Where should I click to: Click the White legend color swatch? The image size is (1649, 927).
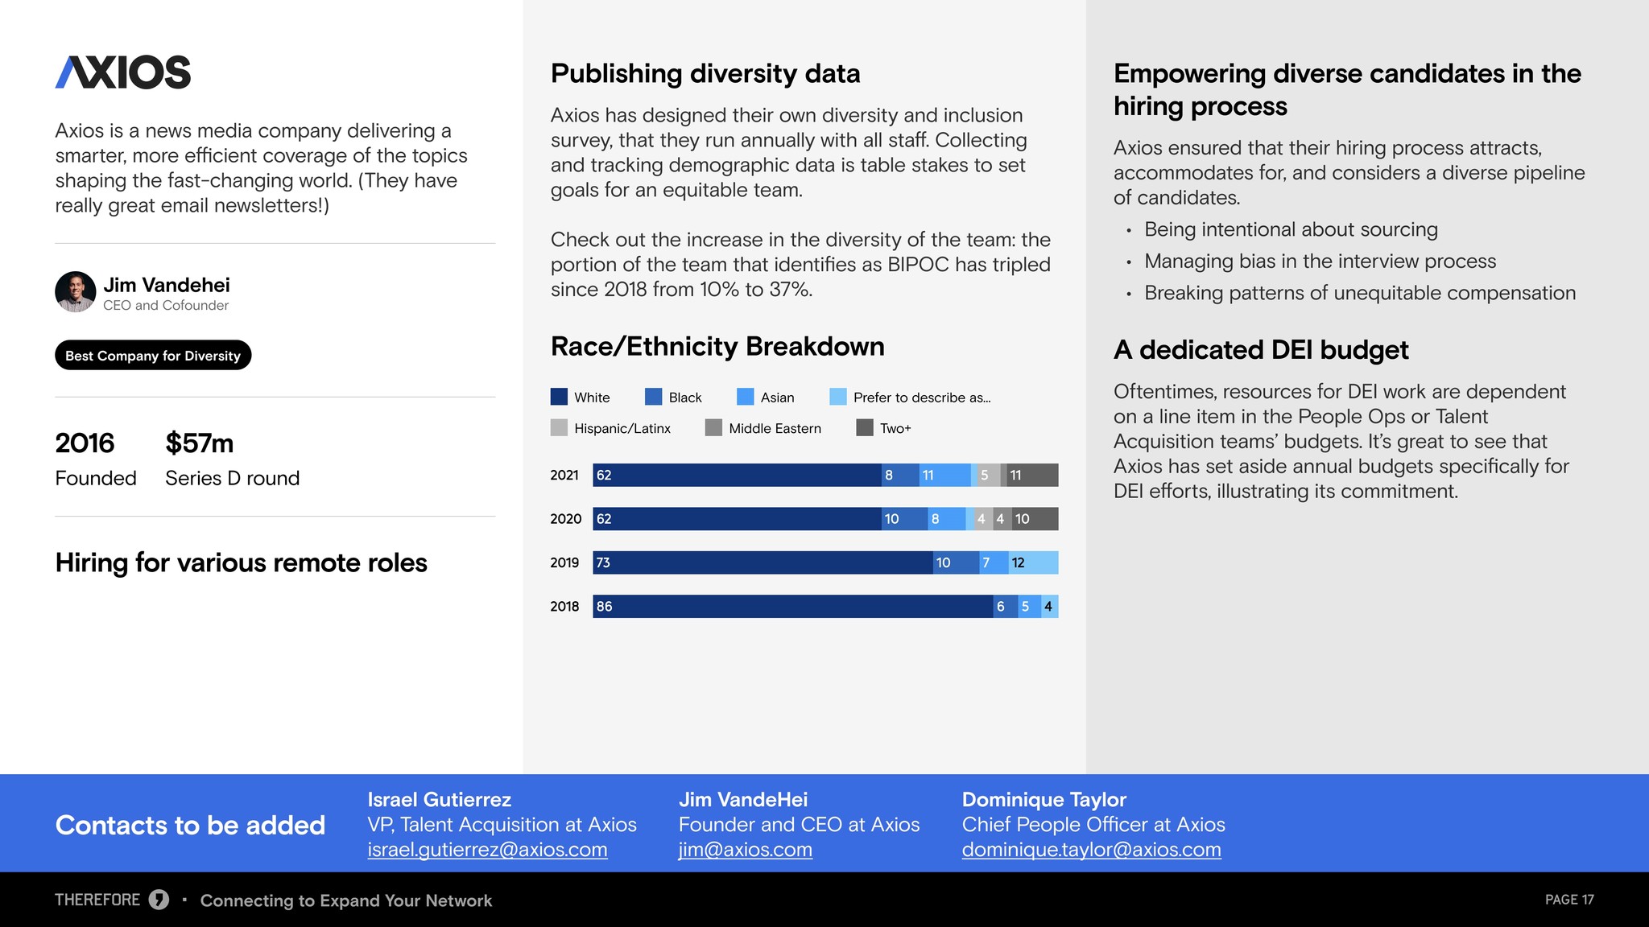559,397
